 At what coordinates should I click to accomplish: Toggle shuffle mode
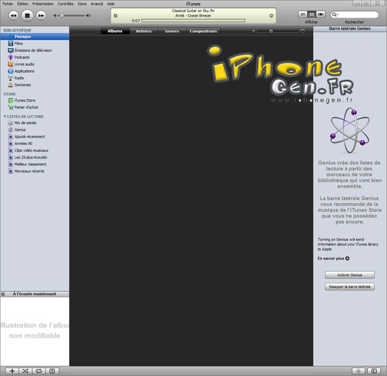coord(25,371)
